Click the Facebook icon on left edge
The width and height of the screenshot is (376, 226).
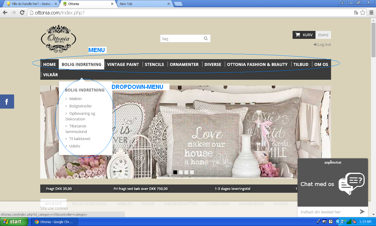tap(7, 102)
